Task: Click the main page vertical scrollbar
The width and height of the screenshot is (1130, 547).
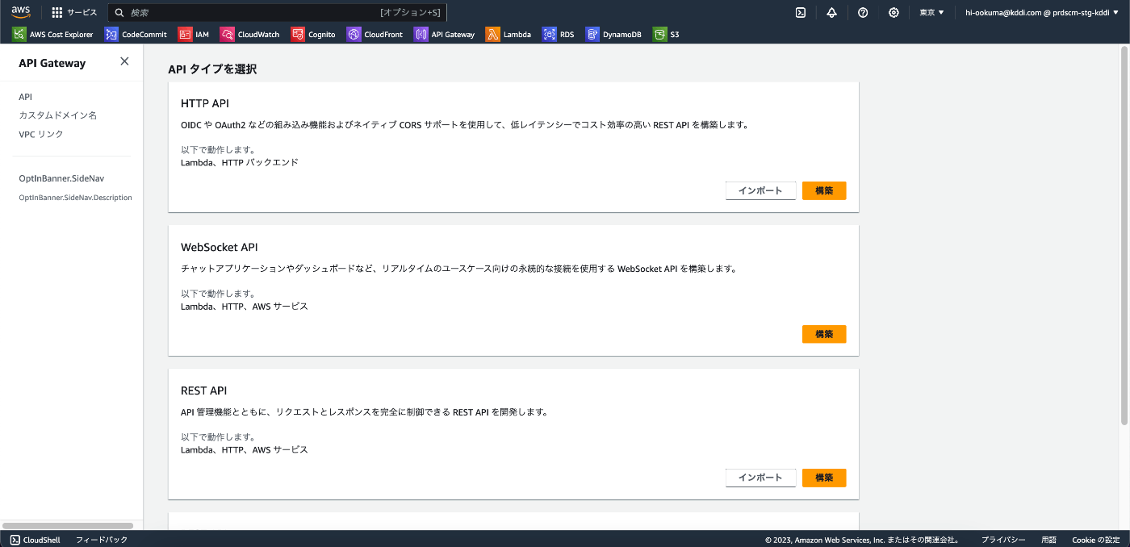Action: [1124, 236]
